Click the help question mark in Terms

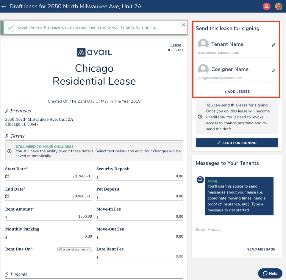coord(10,151)
